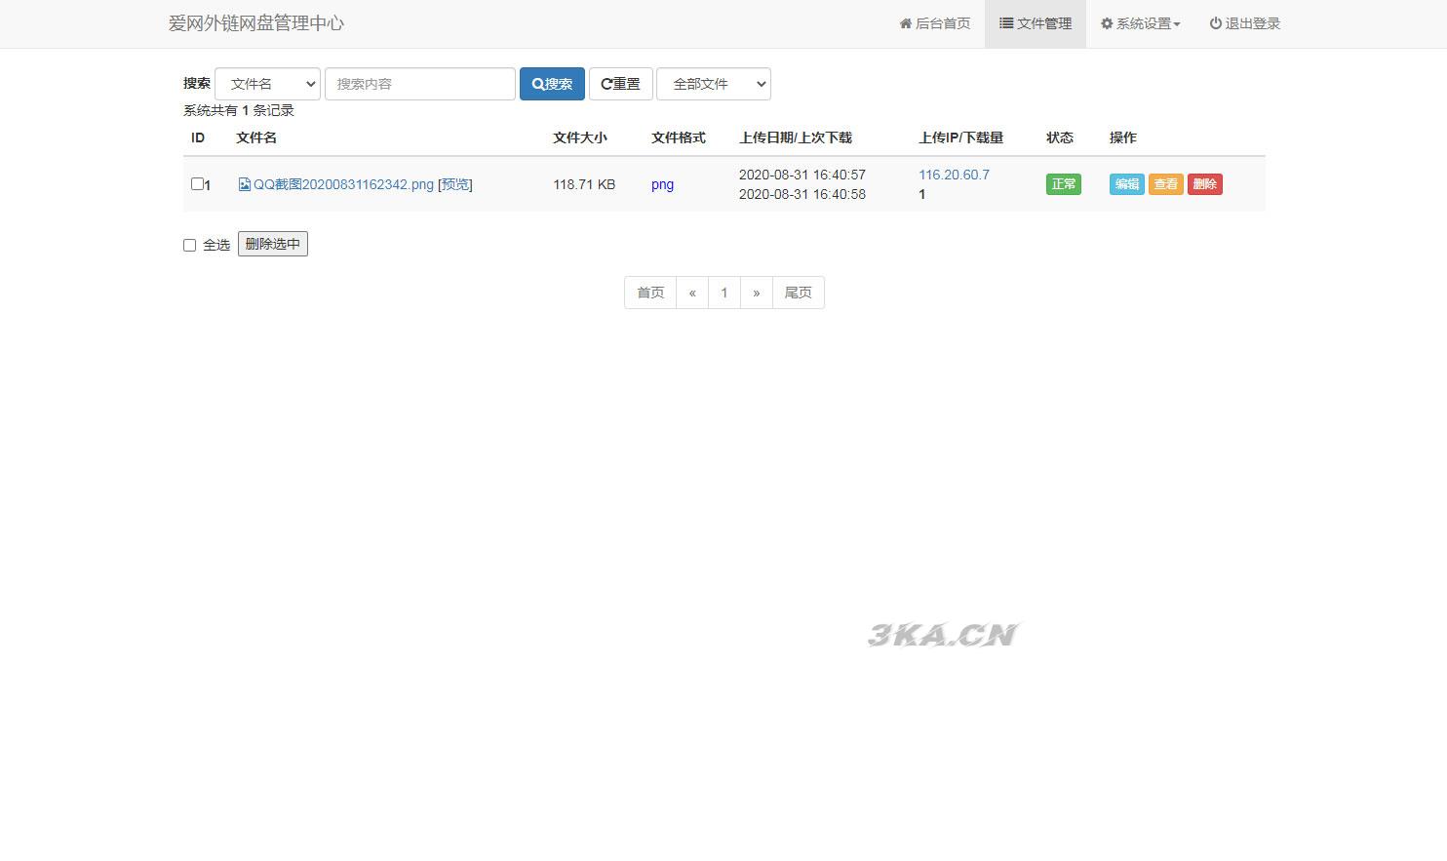Click the 系统共有 1 条记录 text
Image resolution: width=1447 pixels, height=861 pixels.
pyautogui.click(x=239, y=110)
